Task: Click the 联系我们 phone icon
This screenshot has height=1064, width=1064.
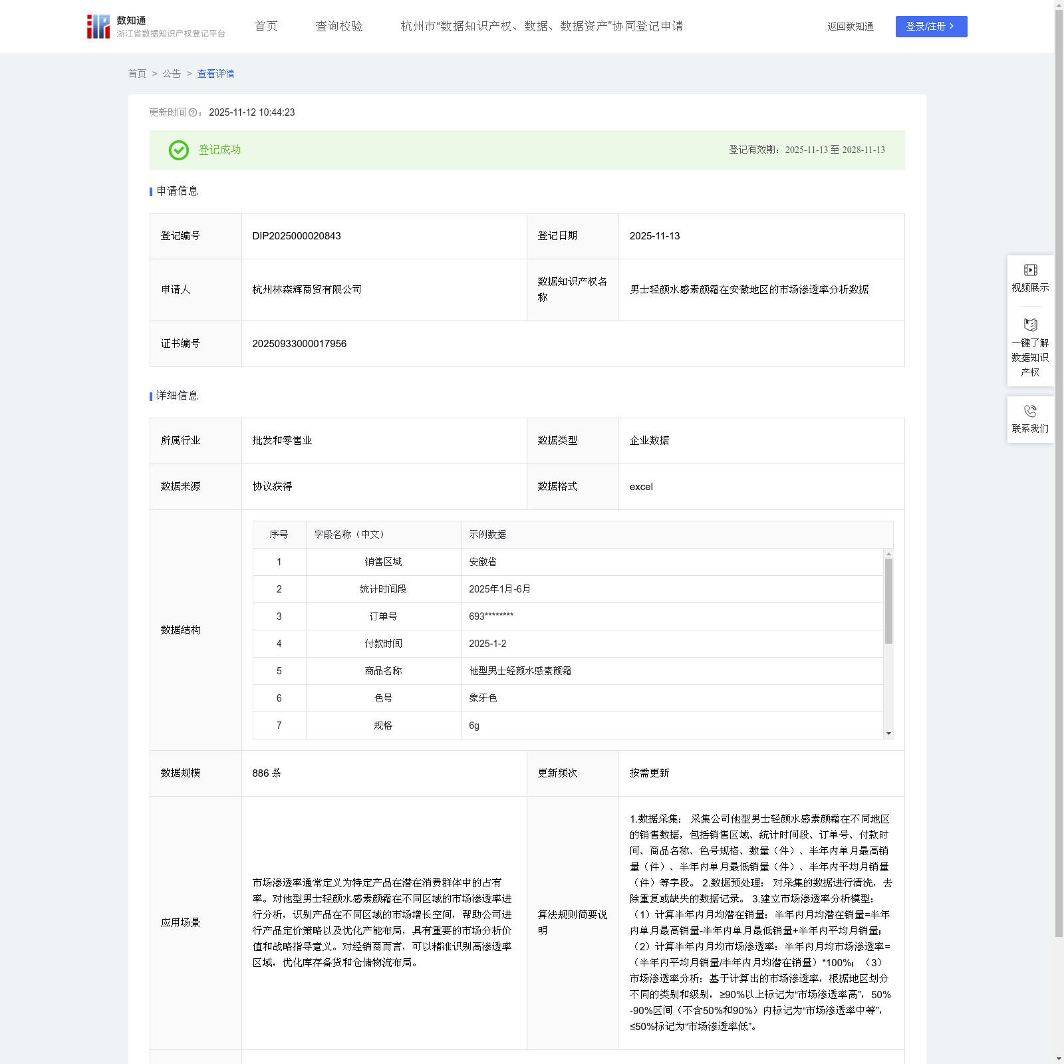Action: pos(1030,411)
